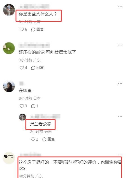This screenshot has width=128, height=178.
Task: Open more options on the first comment
Action: pyautogui.click(x=120, y=7)
